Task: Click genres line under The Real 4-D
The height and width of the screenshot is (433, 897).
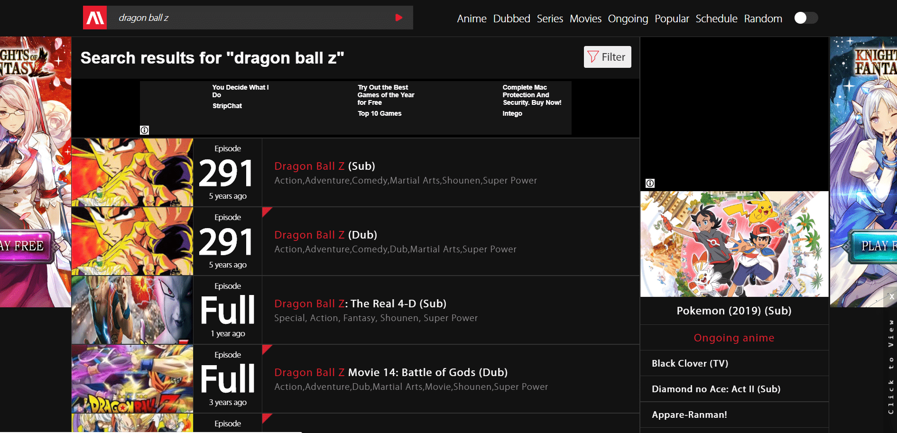Action: pyautogui.click(x=376, y=318)
